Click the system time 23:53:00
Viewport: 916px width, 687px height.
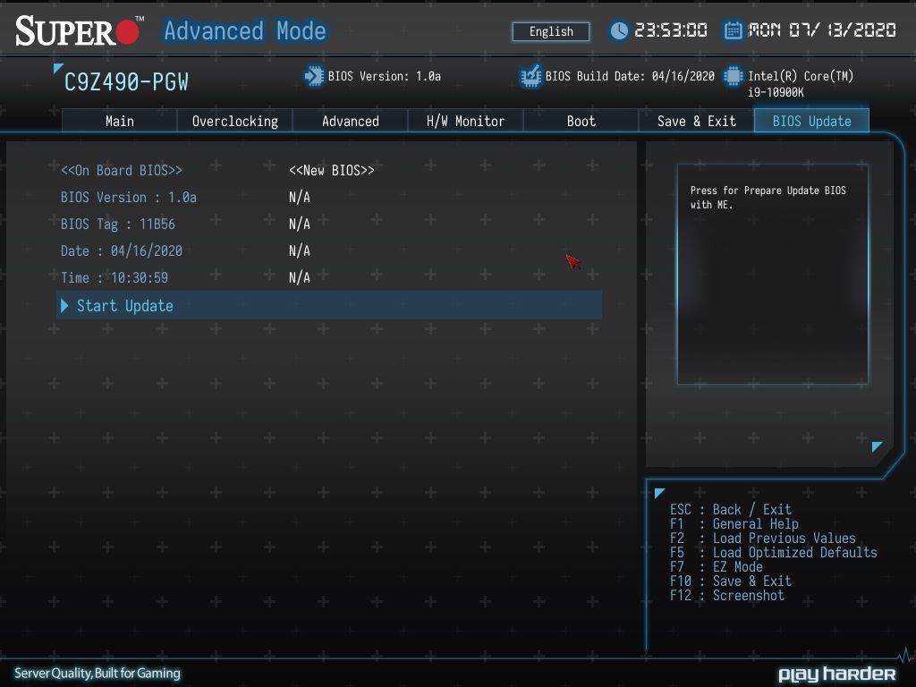click(x=671, y=30)
